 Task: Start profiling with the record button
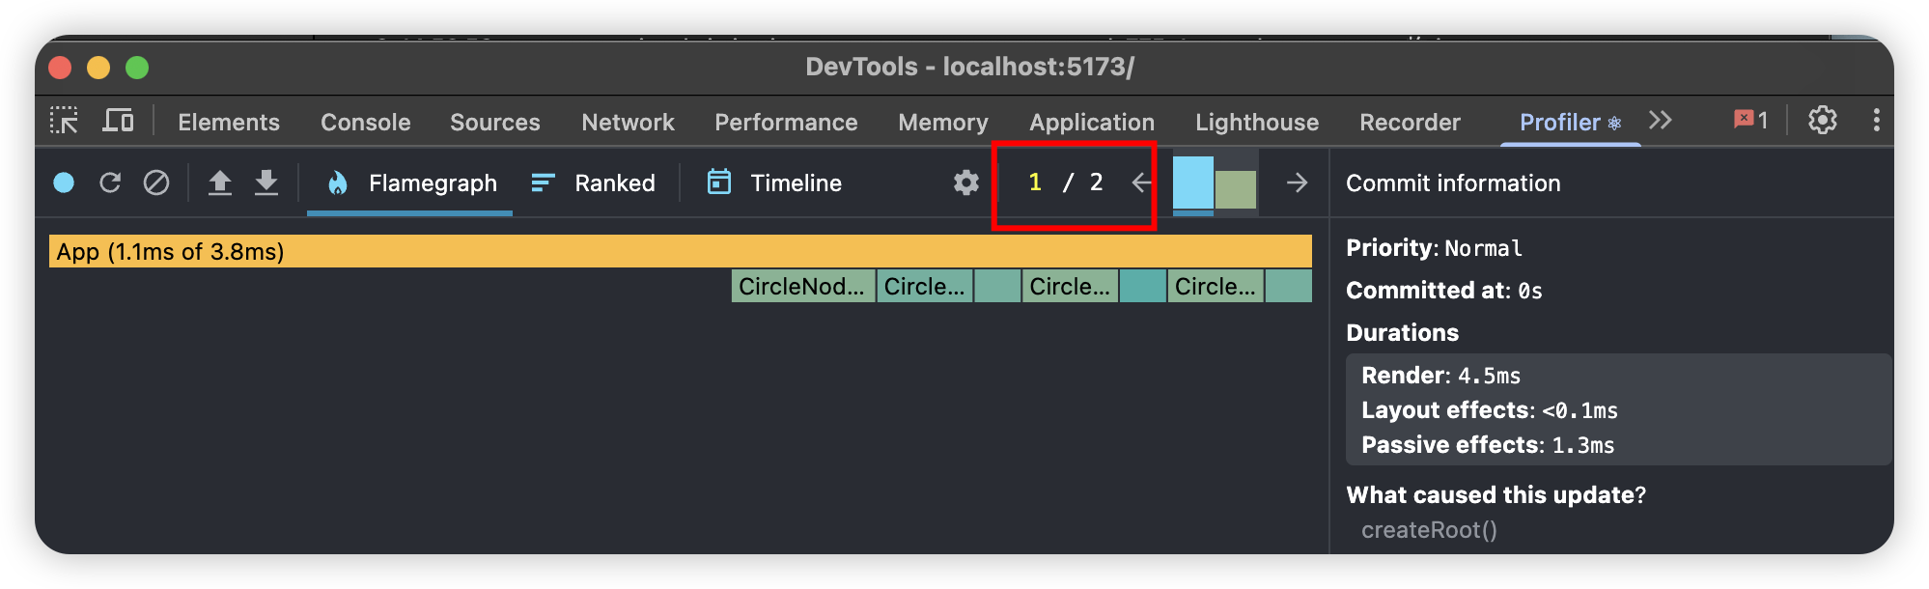tap(64, 182)
